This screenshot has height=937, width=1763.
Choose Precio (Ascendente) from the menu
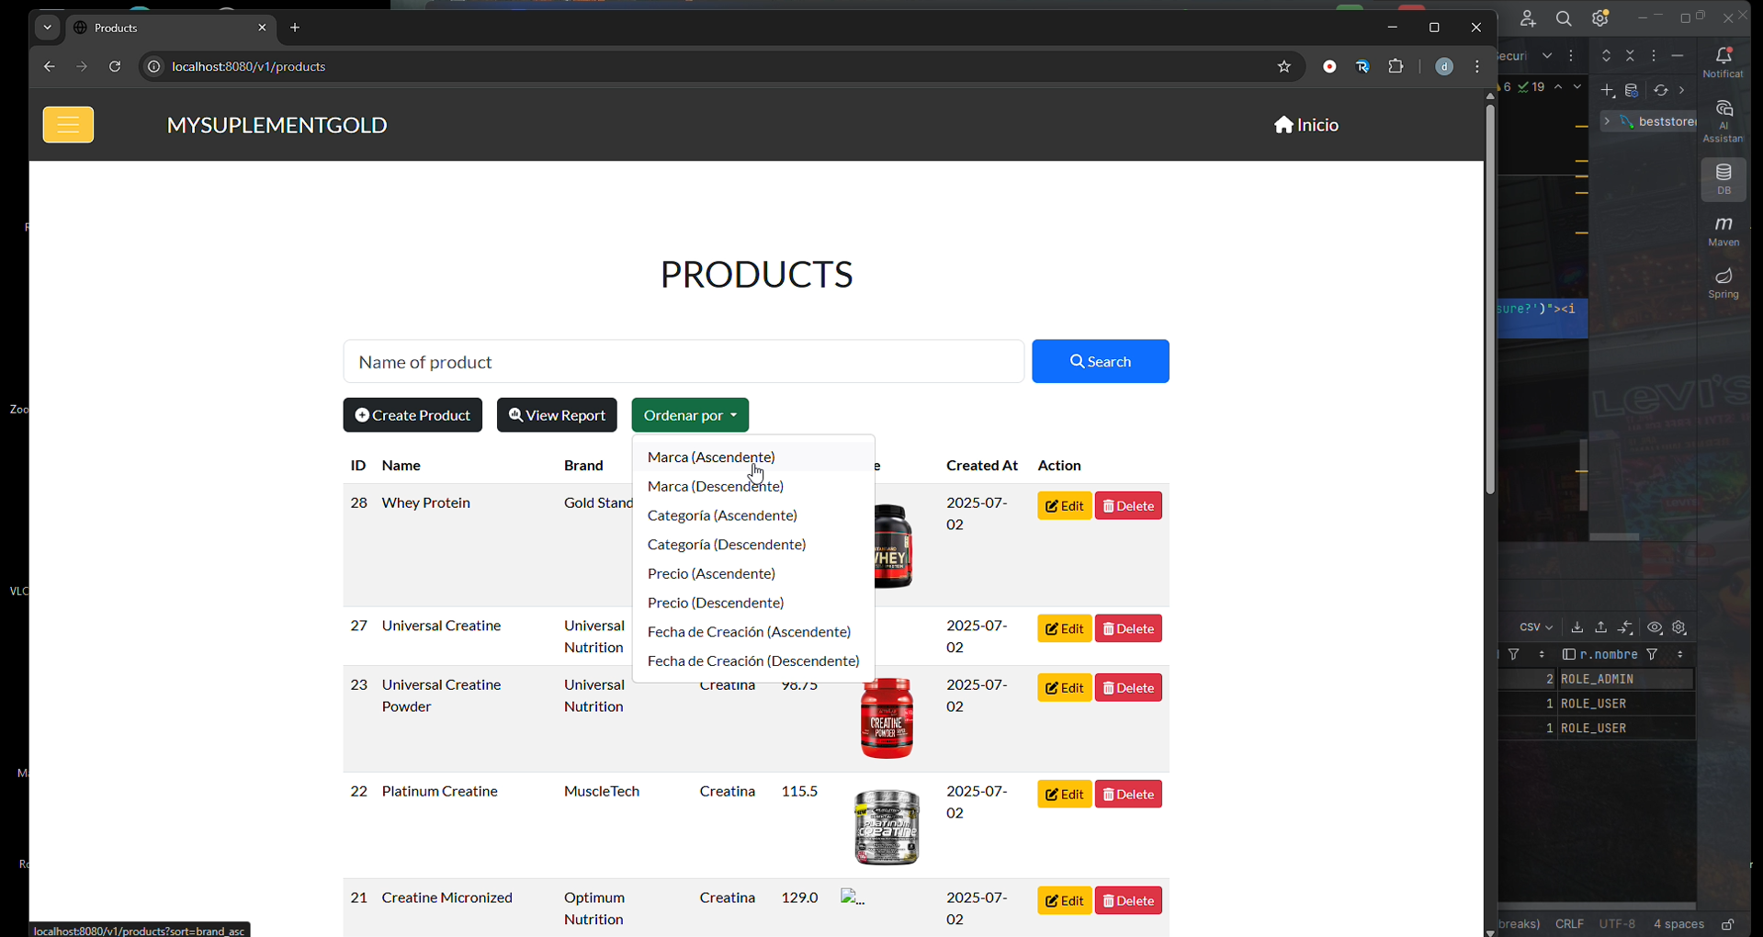coord(711,574)
